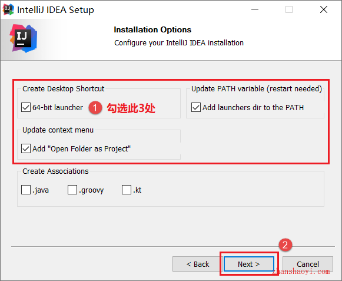Tick the .kt association checkbox
This screenshot has width=342, height=281.
127,190
